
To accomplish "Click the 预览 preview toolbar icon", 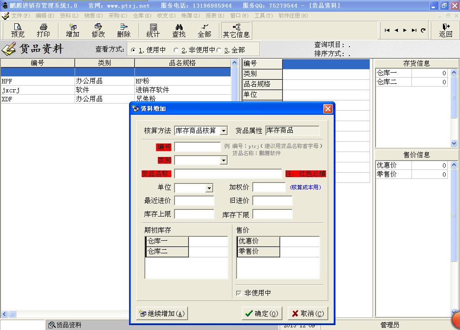I will 18,30.
